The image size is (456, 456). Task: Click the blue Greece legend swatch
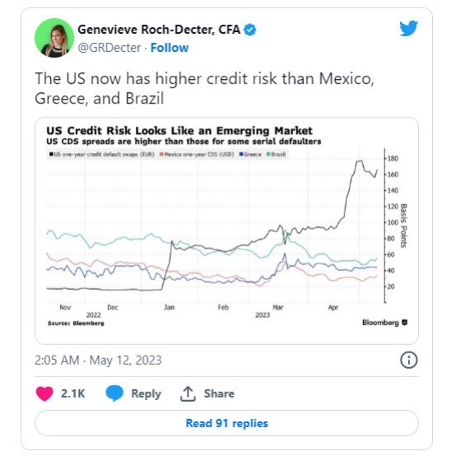(x=241, y=154)
